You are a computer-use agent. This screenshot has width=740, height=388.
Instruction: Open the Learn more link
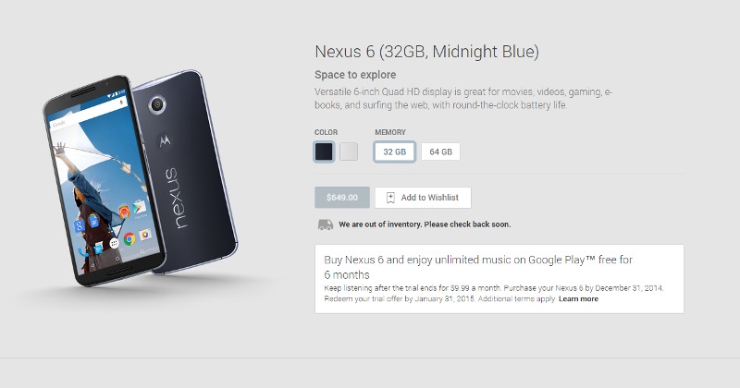pyautogui.click(x=579, y=299)
